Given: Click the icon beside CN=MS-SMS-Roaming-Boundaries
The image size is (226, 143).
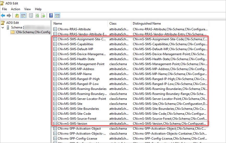Looking at the screenshot, I should point(55,89).
